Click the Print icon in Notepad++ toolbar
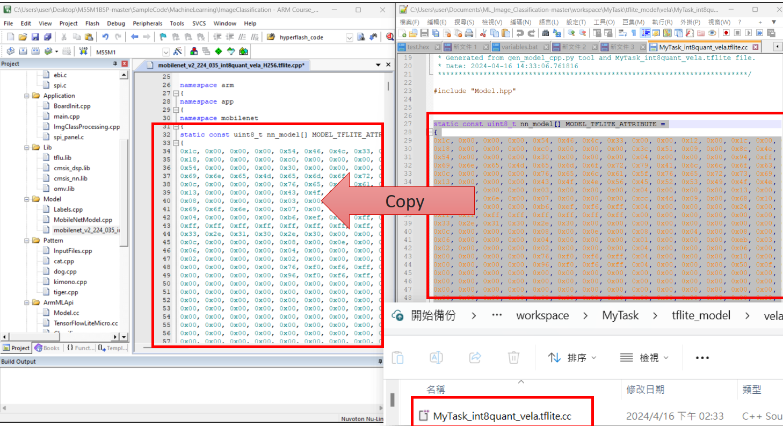Viewport: 783px width, 426px height. tap(468, 33)
